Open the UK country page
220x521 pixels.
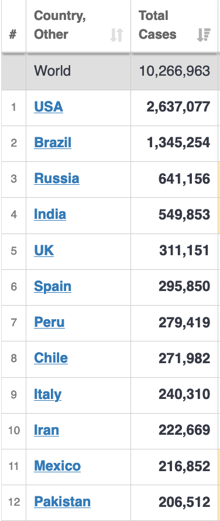[x=44, y=250]
